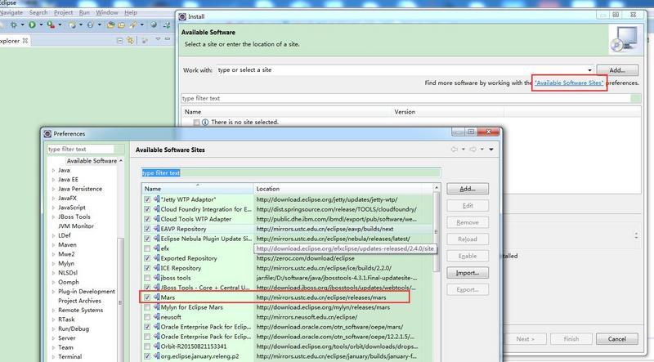Check the jboss tools site checkbox
This screenshot has width=654, height=362.
[x=147, y=278]
